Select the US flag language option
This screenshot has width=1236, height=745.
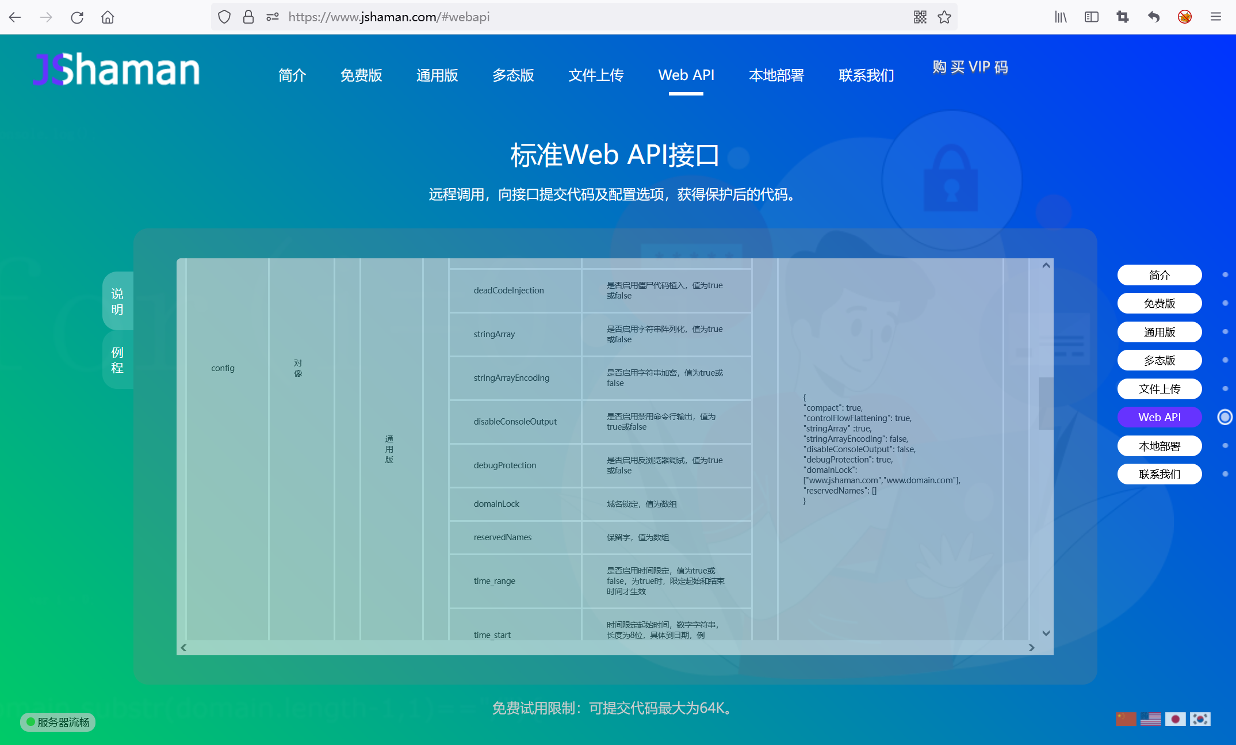coord(1150,719)
